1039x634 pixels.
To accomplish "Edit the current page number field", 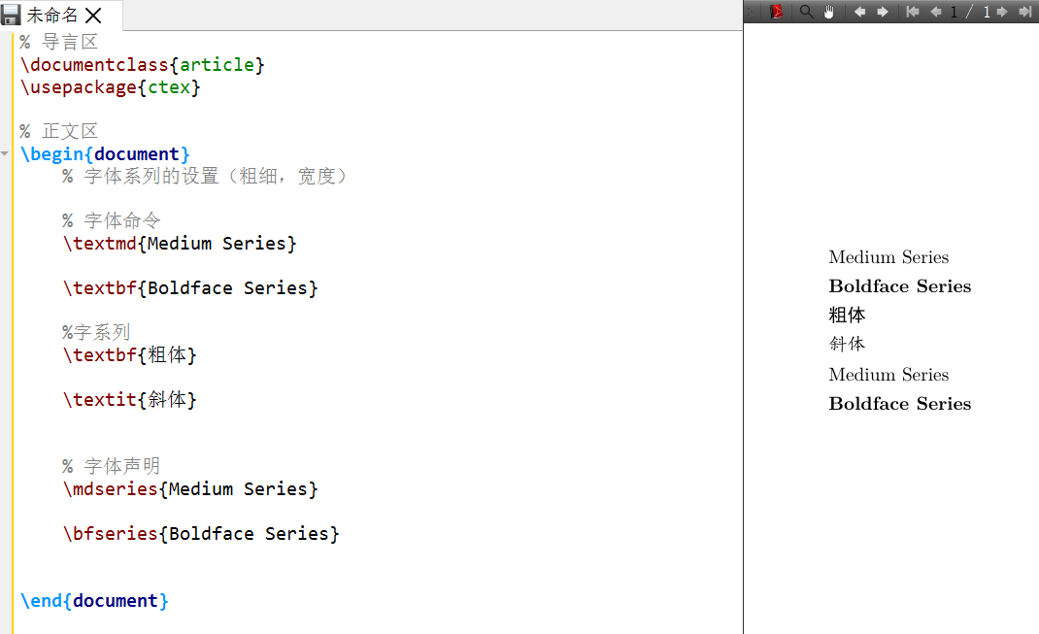I will [x=955, y=11].
